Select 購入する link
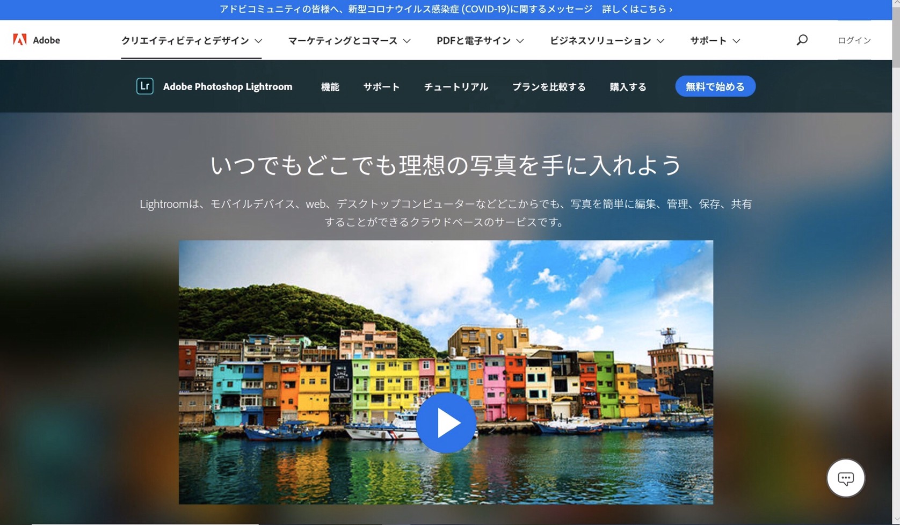 628,86
